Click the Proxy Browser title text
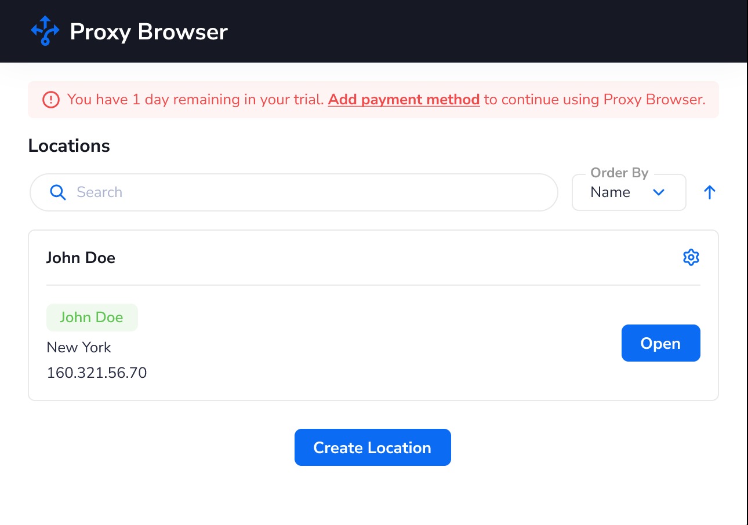This screenshot has height=525, width=748. (148, 31)
